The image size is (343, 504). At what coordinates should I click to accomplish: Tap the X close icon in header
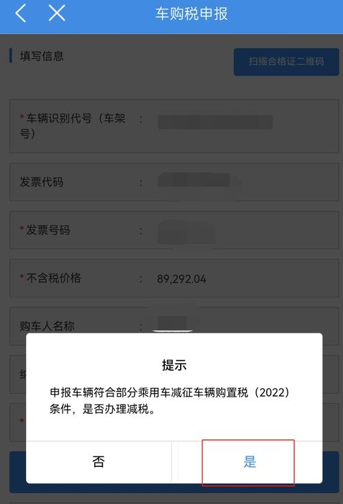[x=57, y=14]
